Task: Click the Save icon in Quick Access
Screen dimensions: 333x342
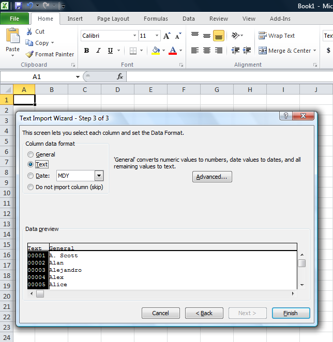Action: [x=19, y=6]
